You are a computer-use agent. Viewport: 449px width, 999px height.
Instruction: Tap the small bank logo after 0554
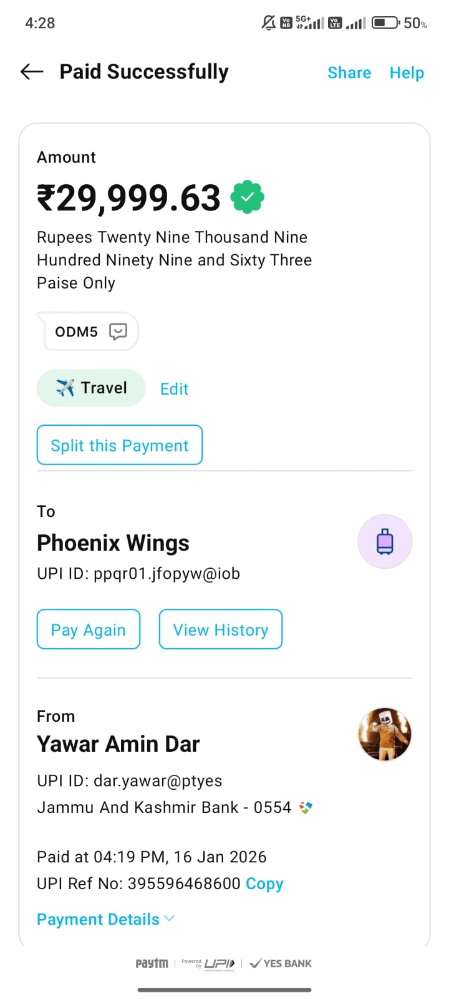point(306,808)
